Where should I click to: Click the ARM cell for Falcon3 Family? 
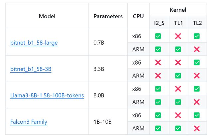point(138,128)
